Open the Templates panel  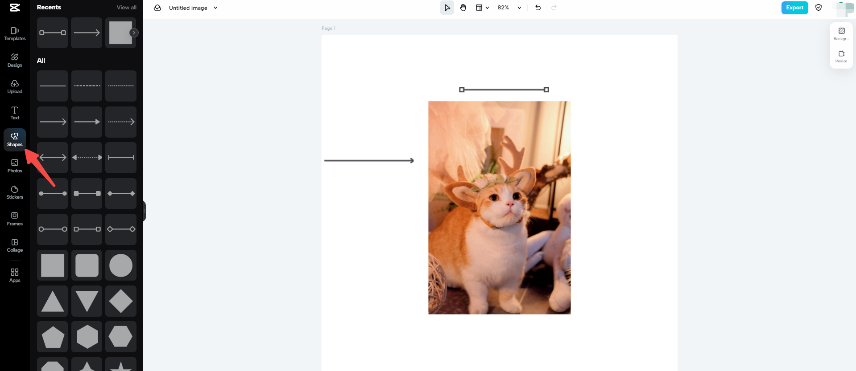pyautogui.click(x=15, y=33)
